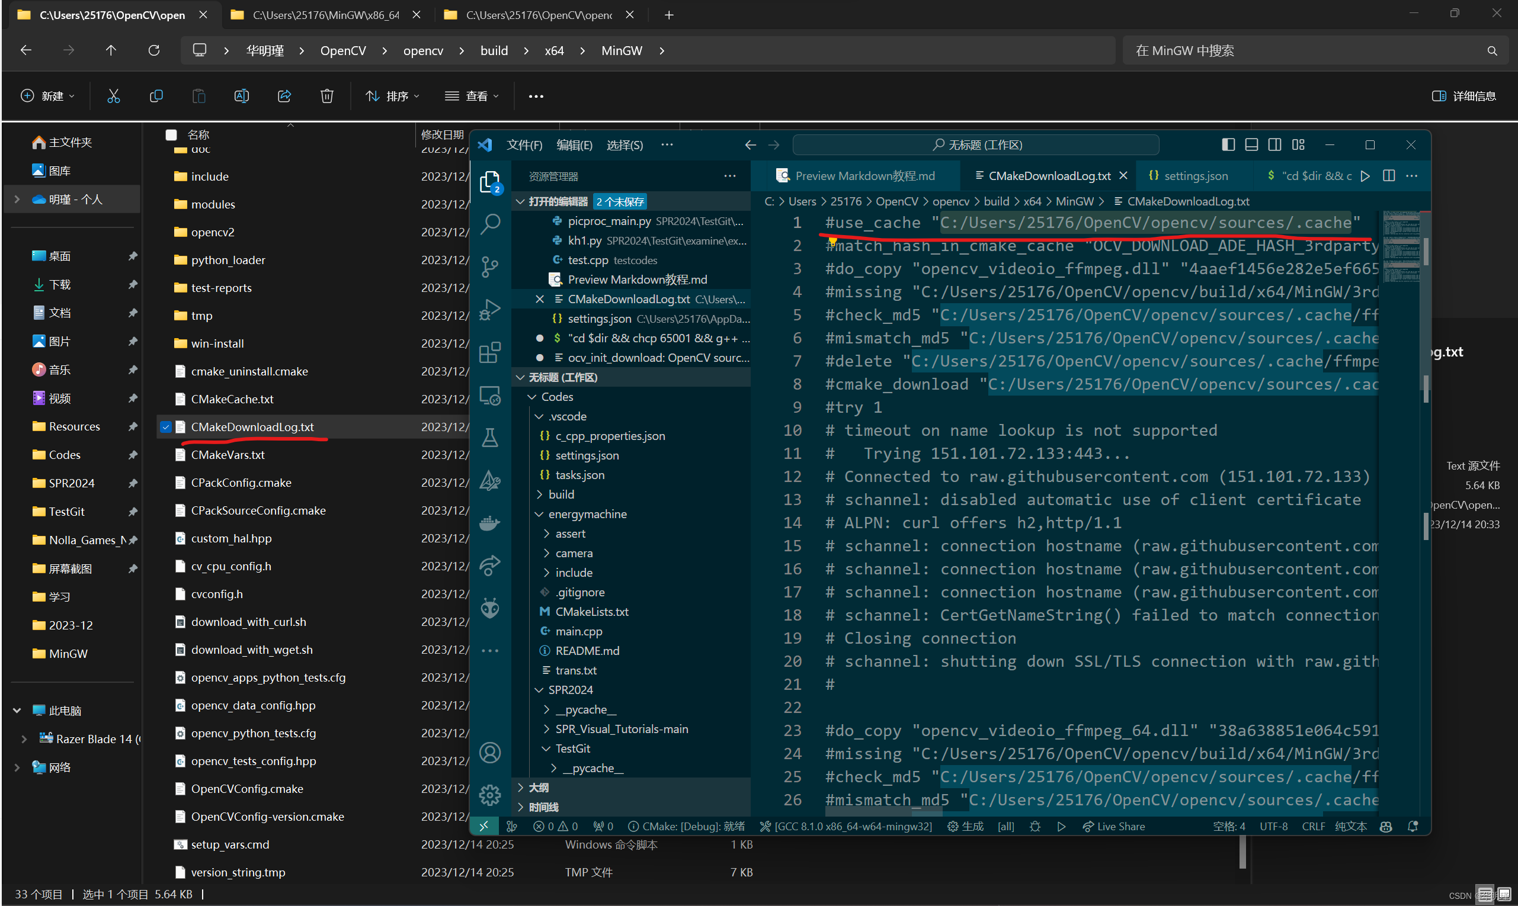The width and height of the screenshot is (1518, 906).
Task: Open the 排序 sort dropdown
Action: [x=393, y=96]
